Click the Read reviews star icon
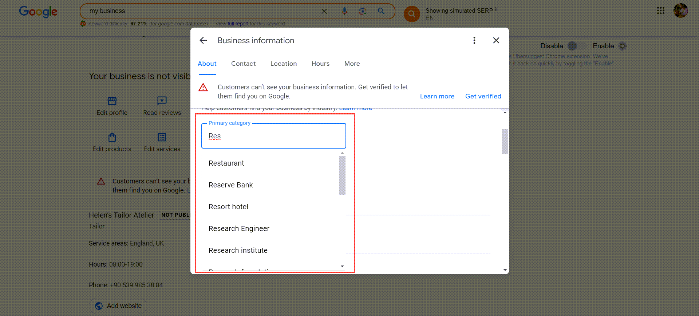Viewport: 699px width, 316px height. [162, 101]
